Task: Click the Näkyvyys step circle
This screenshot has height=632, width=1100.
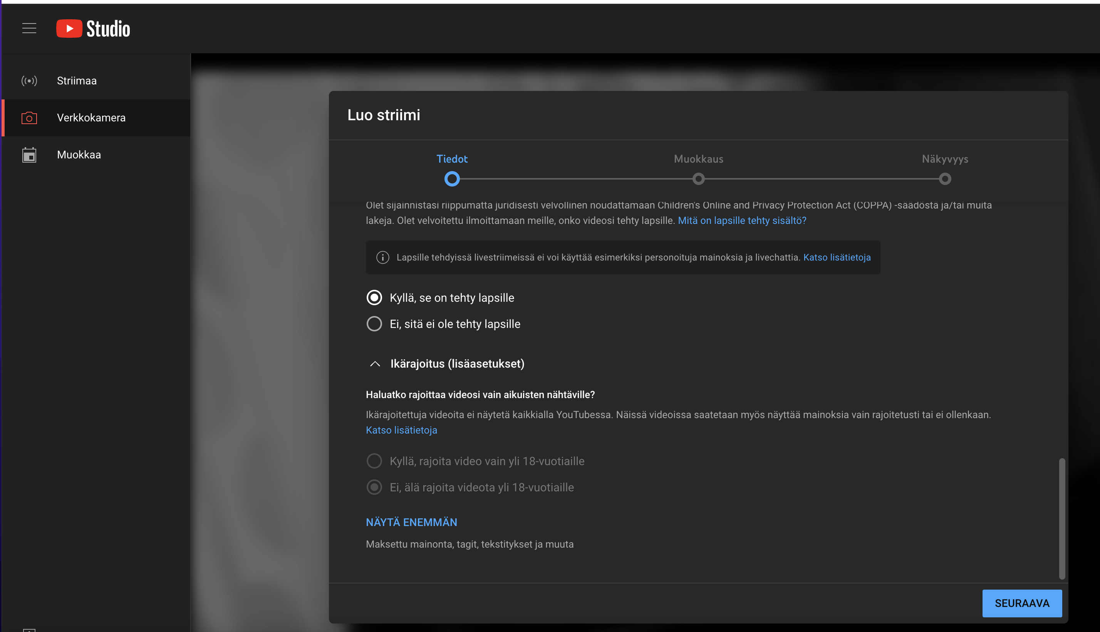Action: (945, 179)
